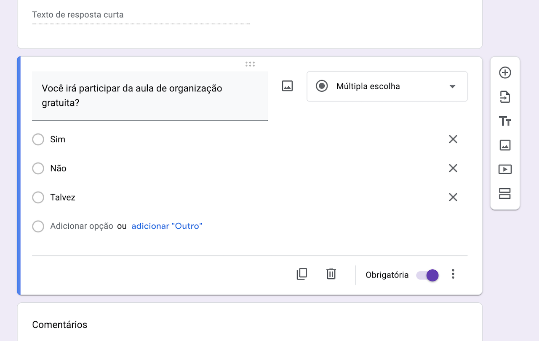Add a title and description block

pos(505,121)
